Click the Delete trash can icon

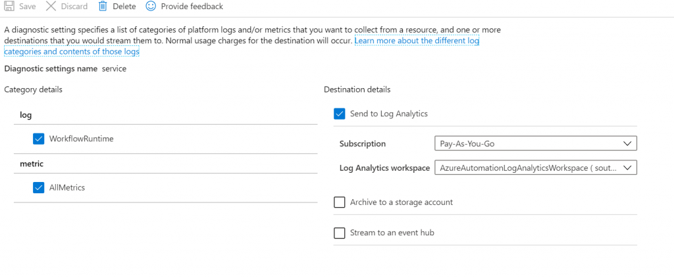pyautogui.click(x=103, y=6)
